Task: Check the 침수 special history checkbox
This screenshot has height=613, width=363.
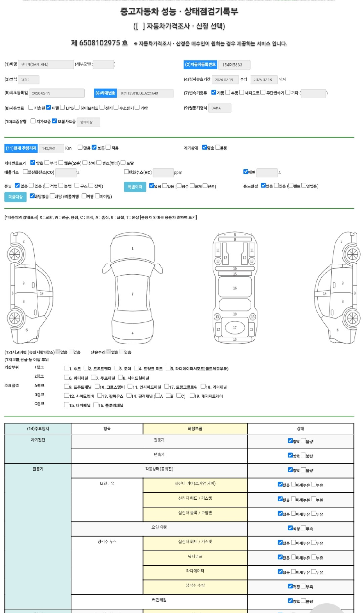Action: [179, 186]
